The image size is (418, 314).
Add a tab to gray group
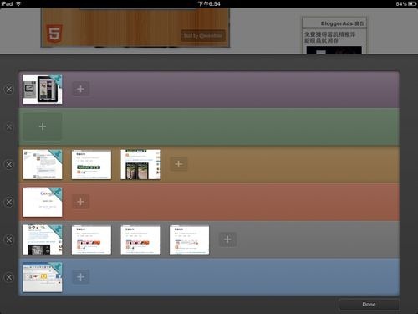[227, 239]
